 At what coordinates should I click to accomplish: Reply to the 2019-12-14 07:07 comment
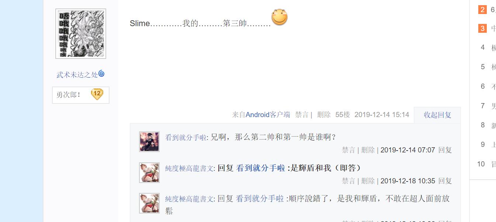[445, 150]
